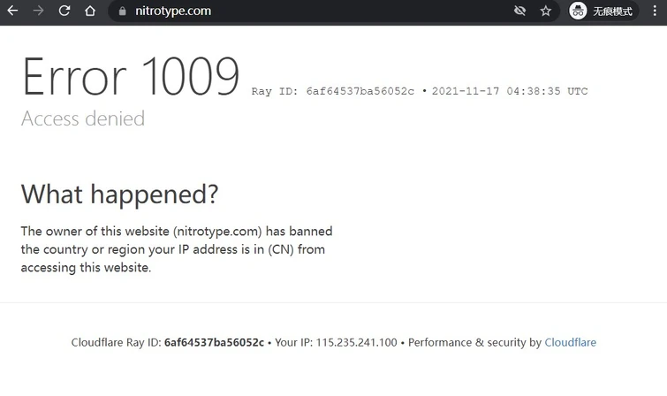Focus the nitrotype.com address bar
The image size is (667, 396).
[x=265, y=11]
